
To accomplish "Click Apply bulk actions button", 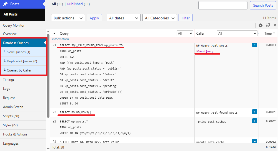I will [x=94, y=18].
